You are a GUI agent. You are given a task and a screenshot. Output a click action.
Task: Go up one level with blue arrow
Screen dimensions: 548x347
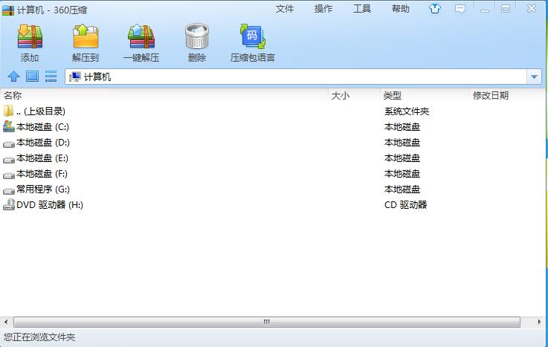(13, 76)
